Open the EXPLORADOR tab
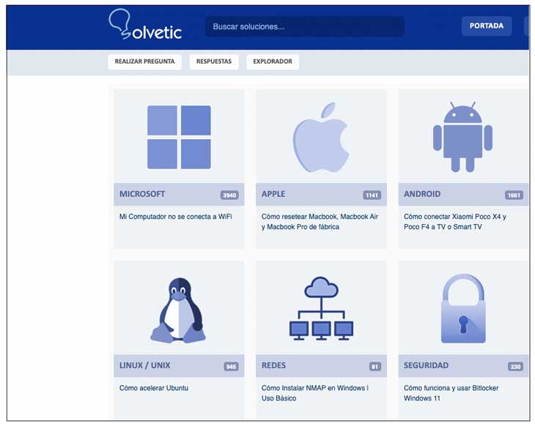535x426 pixels. pos(273,61)
